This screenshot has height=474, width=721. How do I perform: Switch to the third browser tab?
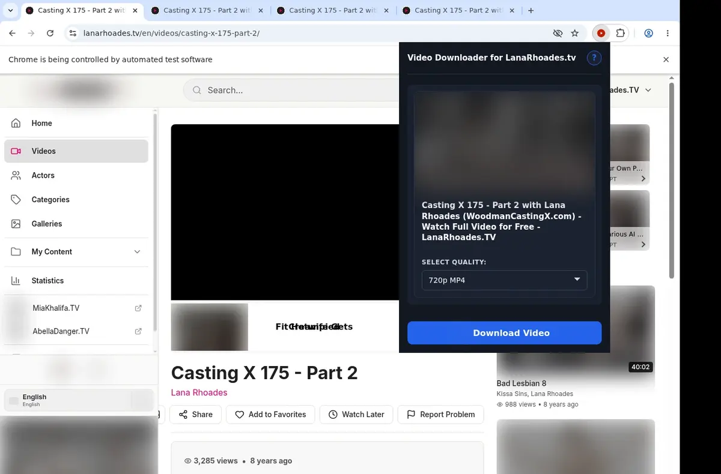(x=332, y=10)
